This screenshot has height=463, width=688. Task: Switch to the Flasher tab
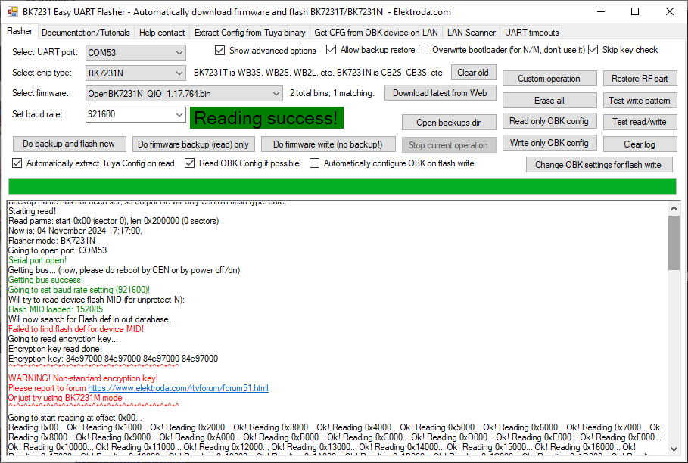(x=20, y=31)
